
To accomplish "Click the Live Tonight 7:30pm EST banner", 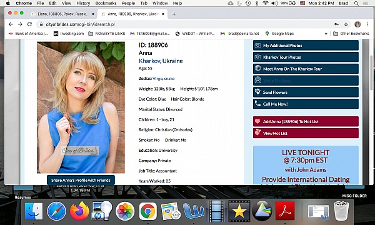I will 306,165.
